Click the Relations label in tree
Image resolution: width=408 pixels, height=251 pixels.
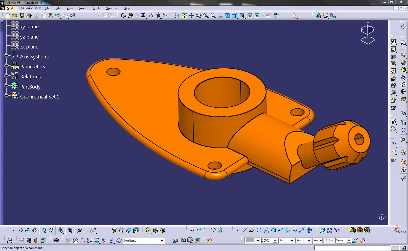30,77
